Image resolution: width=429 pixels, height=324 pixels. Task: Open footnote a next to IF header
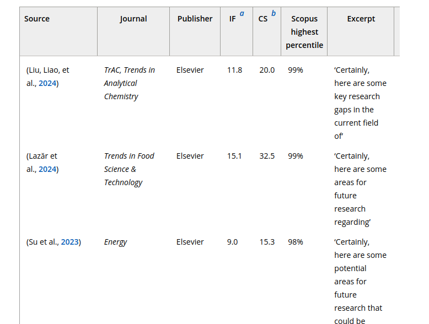pyautogui.click(x=242, y=14)
